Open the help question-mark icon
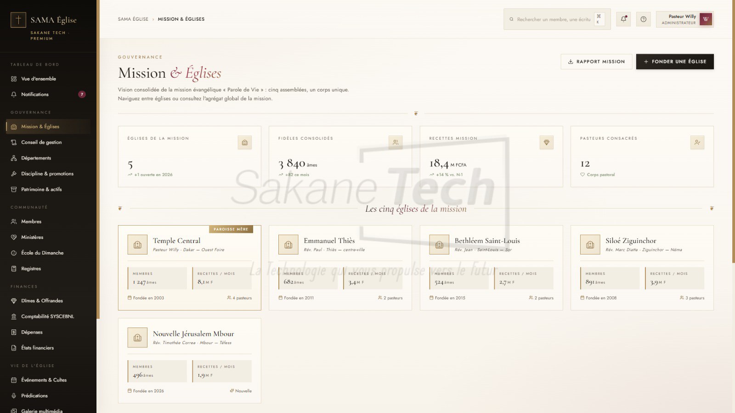The width and height of the screenshot is (735, 413). tap(643, 19)
